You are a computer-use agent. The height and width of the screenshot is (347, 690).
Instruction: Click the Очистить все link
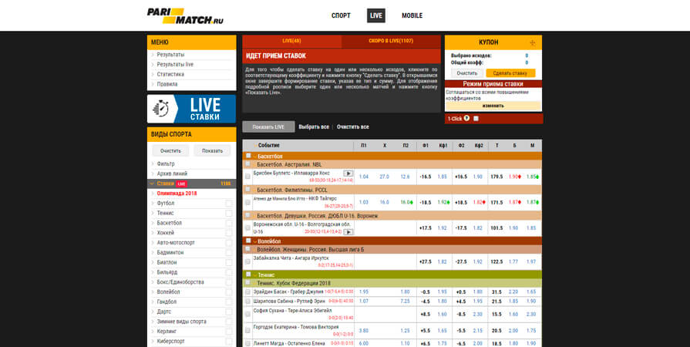click(x=353, y=126)
